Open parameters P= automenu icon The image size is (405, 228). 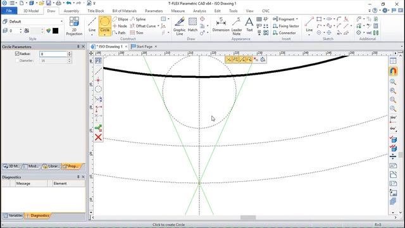[98, 61]
